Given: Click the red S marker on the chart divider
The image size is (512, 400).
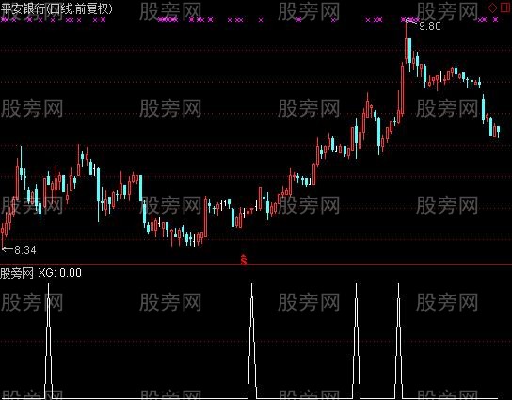Looking at the screenshot, I should pyautogui.click(x=244, y=260).
